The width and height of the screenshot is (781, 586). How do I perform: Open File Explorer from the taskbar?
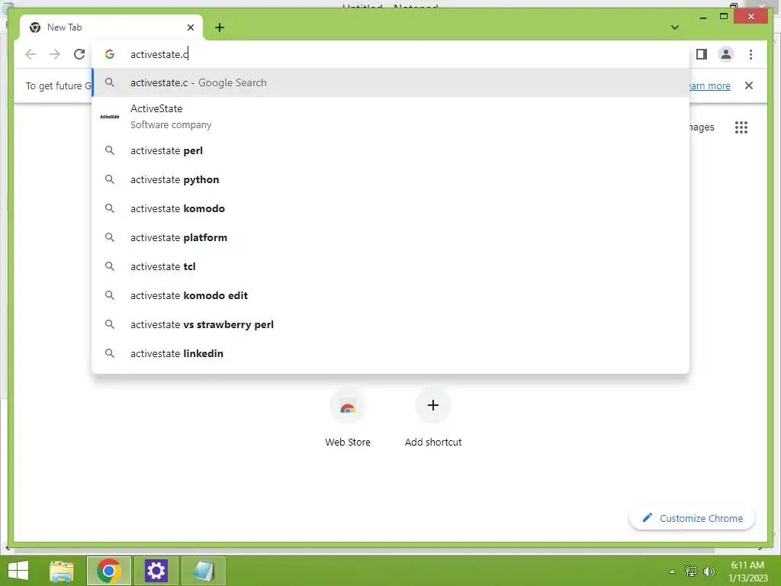(62, 571)
